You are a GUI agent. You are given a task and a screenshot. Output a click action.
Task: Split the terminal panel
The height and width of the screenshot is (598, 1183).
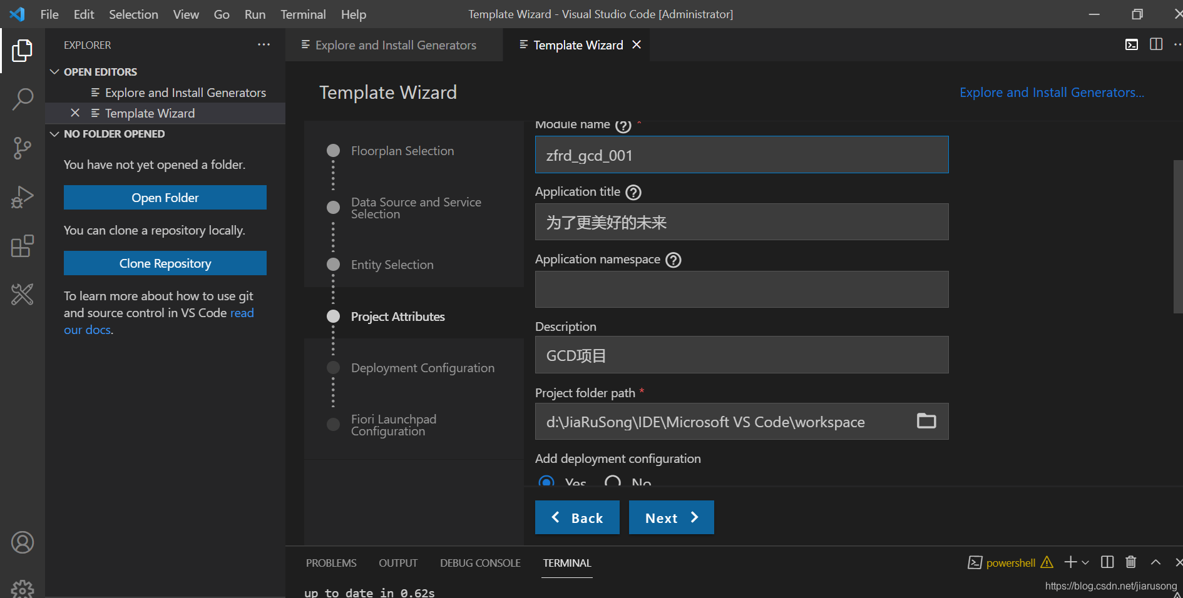pyautogui.click(x=1107, y=562)
